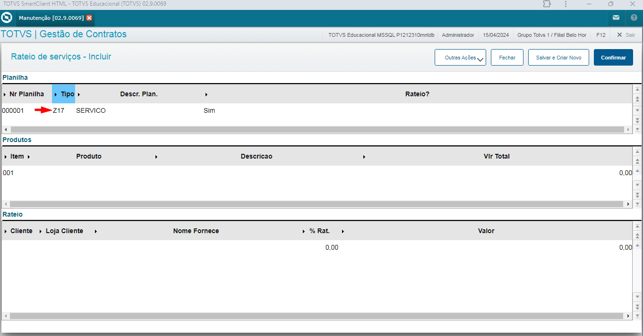Jump to top of Produtos grid
This screenshot has height=336, width=643.
coord(637,152)
